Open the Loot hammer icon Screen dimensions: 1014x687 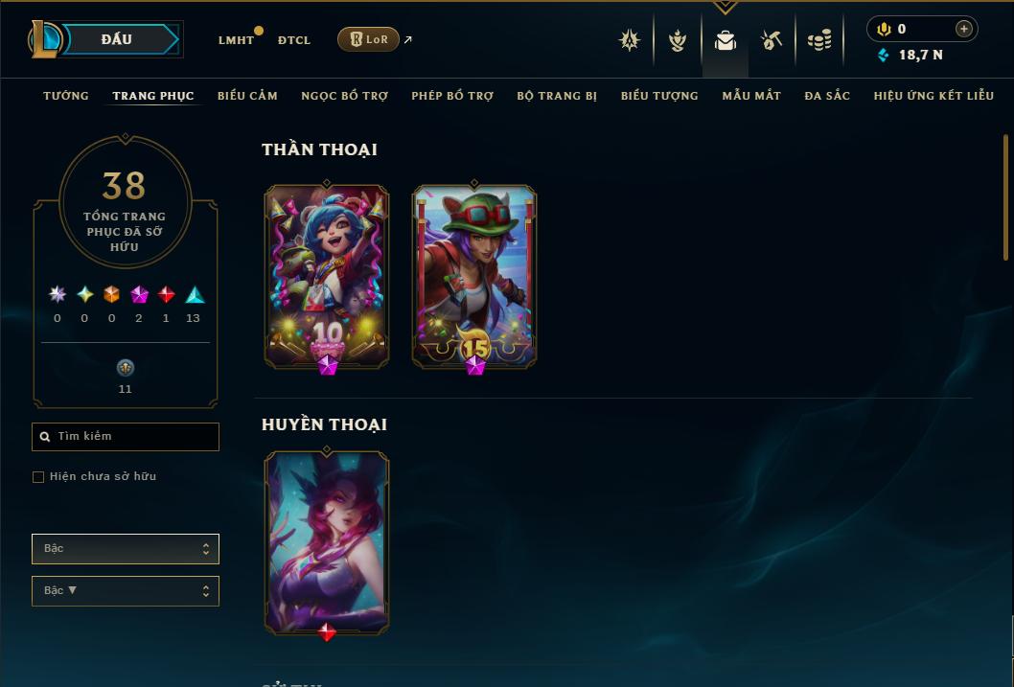coord(772,40)
